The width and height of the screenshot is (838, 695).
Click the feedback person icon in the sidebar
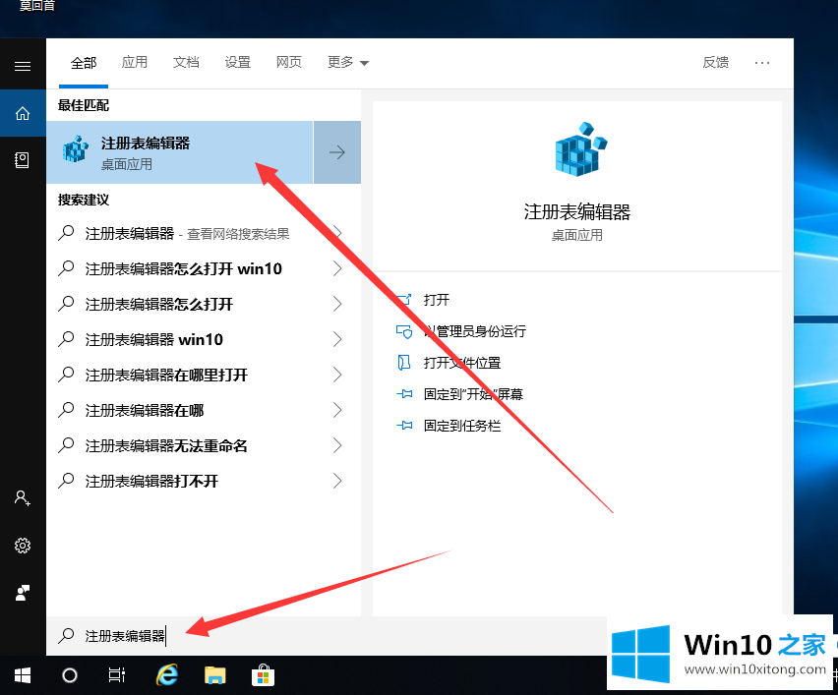click(x=23, y=593)
